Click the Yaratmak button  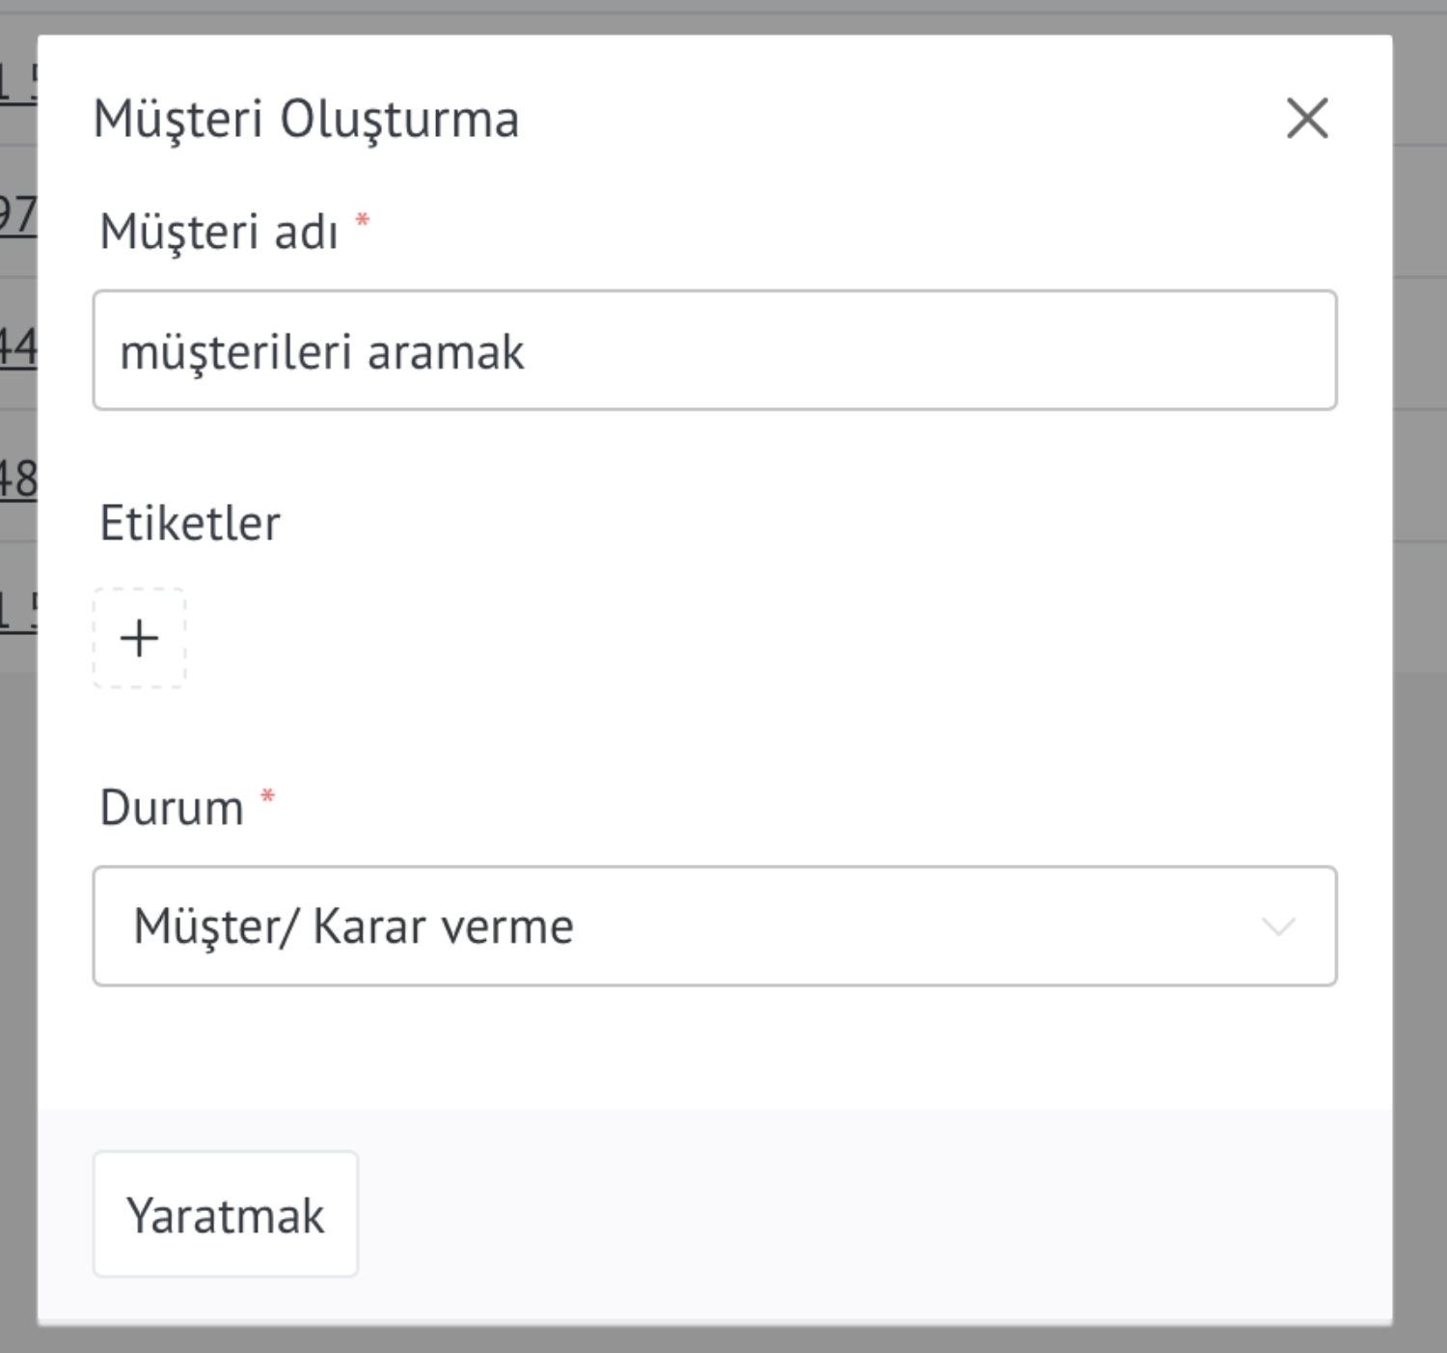(x=226, y=1214)
